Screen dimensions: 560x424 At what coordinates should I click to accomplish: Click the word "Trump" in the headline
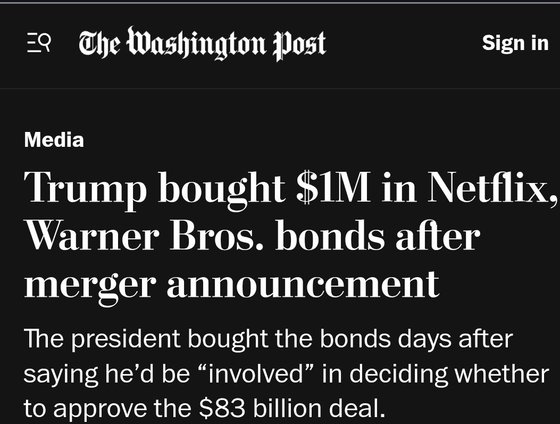(x=85, y=188)
